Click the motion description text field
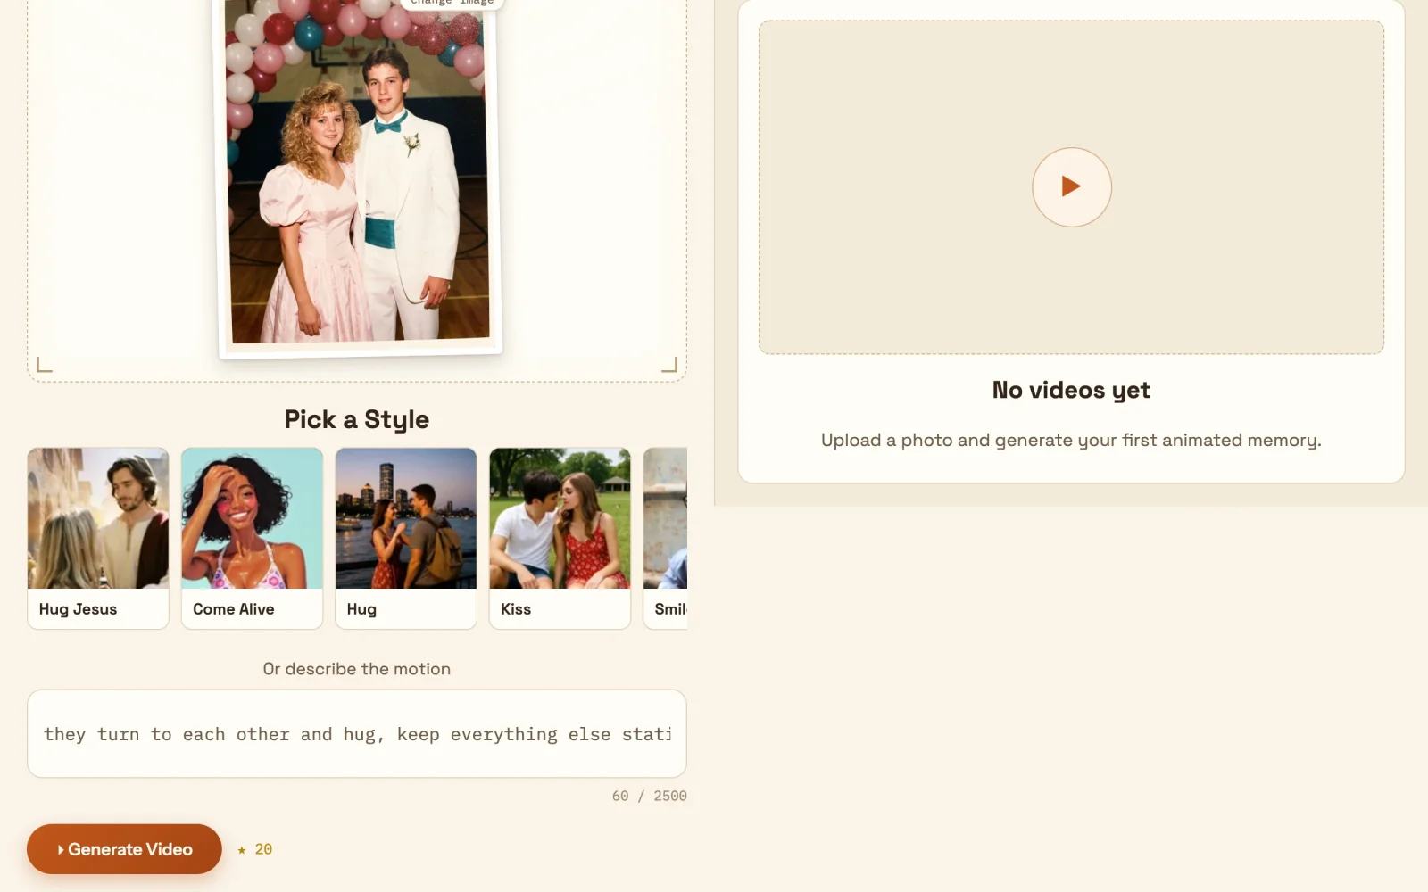 (357, 734)
